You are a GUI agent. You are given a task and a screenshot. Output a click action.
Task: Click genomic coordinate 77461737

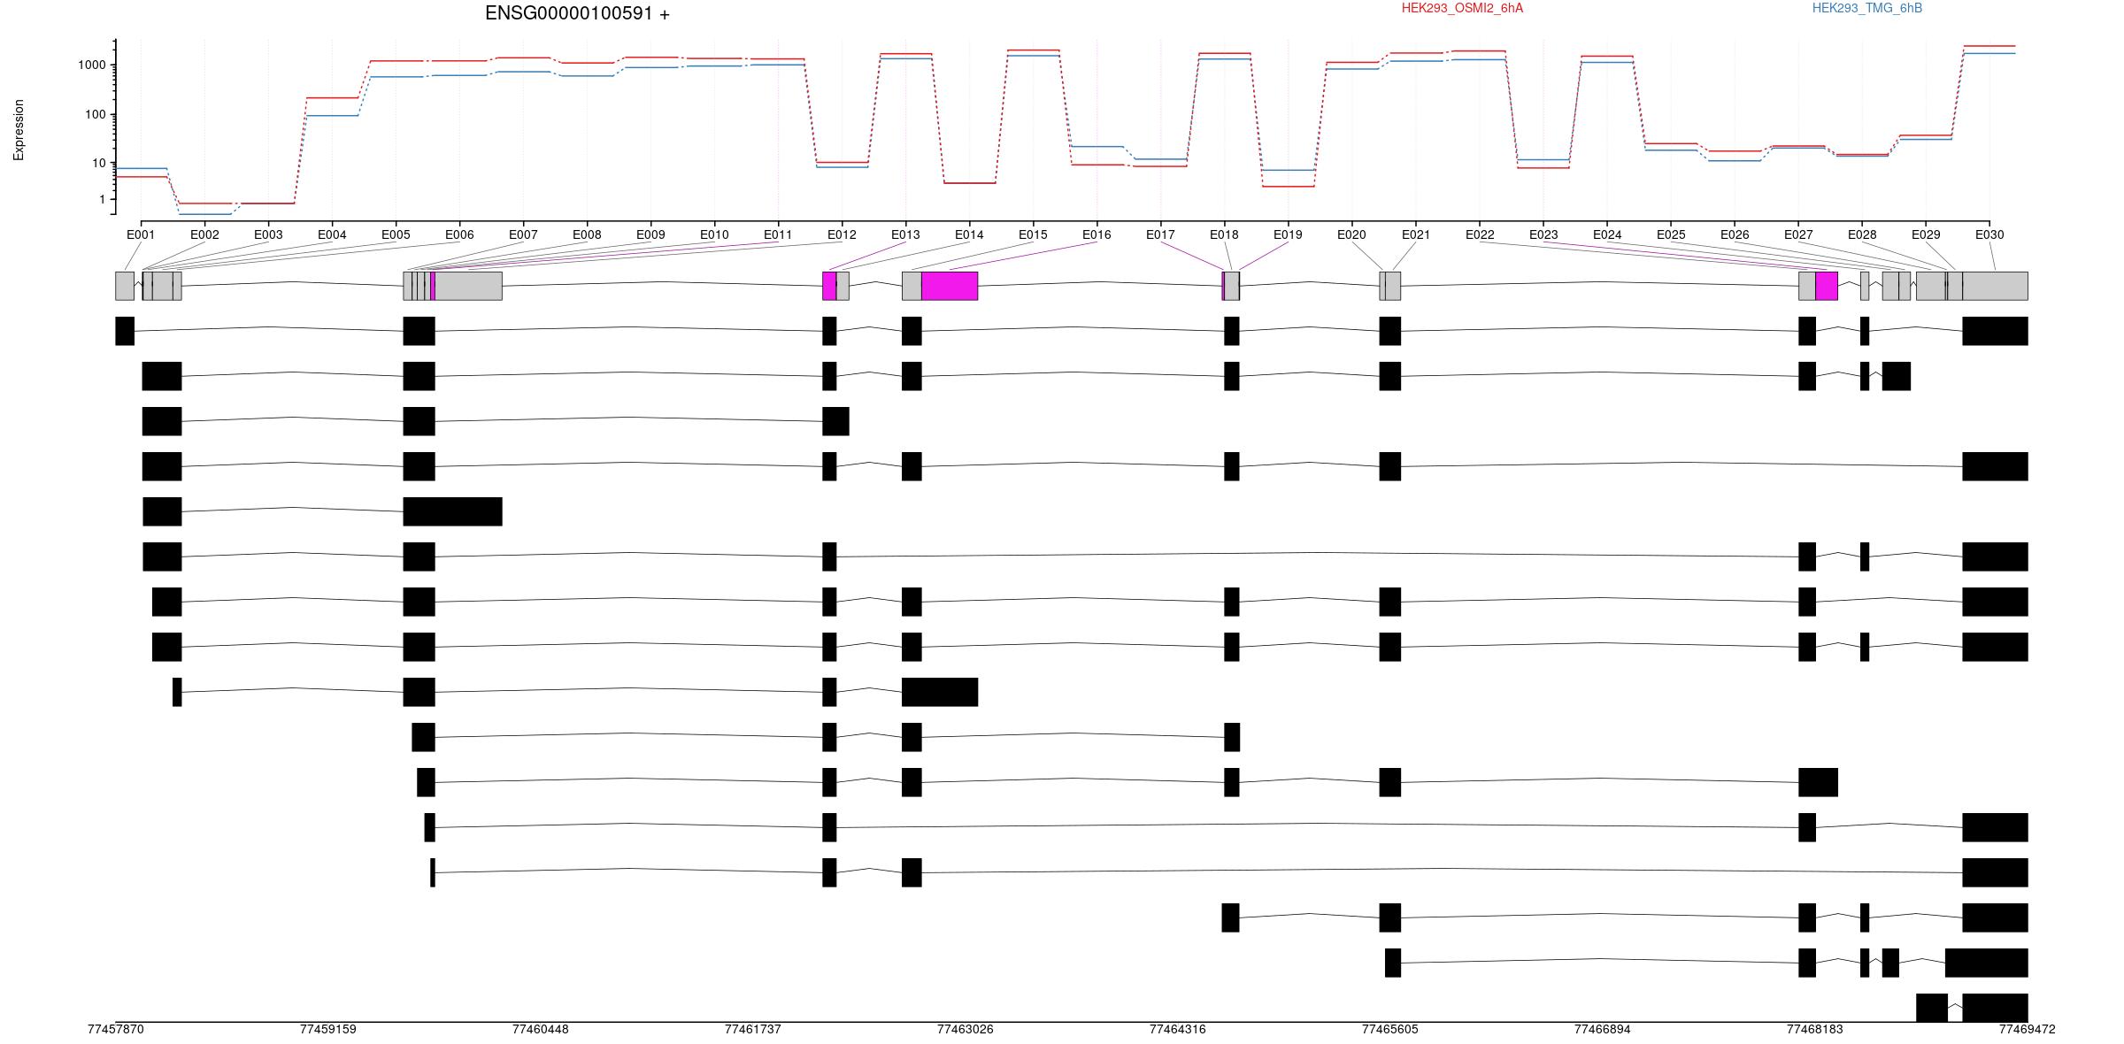(x=753, y=1029)
